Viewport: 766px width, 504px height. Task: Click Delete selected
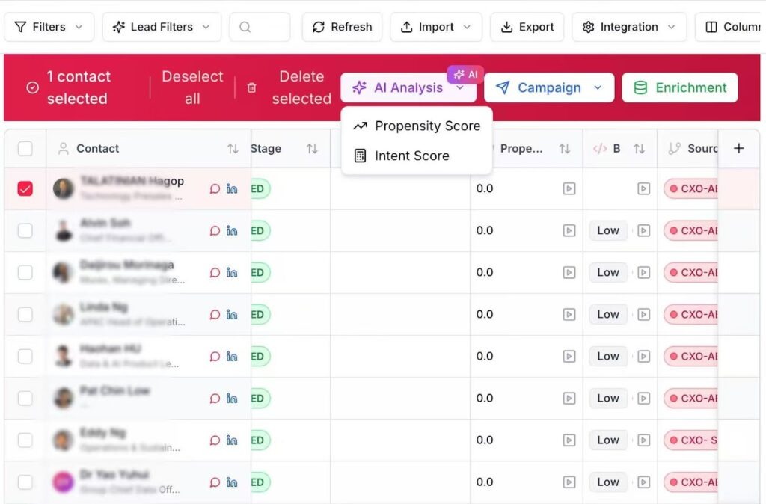(x=301, y=87)
